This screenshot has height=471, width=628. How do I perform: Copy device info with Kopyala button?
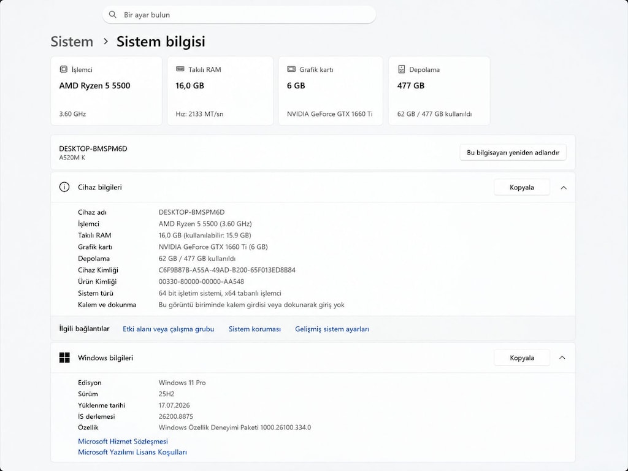point(522,188)
